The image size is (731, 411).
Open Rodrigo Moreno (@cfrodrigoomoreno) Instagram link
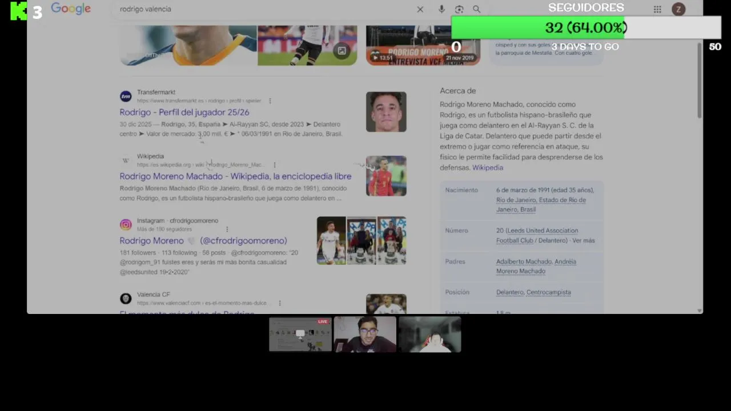point(203,241)
